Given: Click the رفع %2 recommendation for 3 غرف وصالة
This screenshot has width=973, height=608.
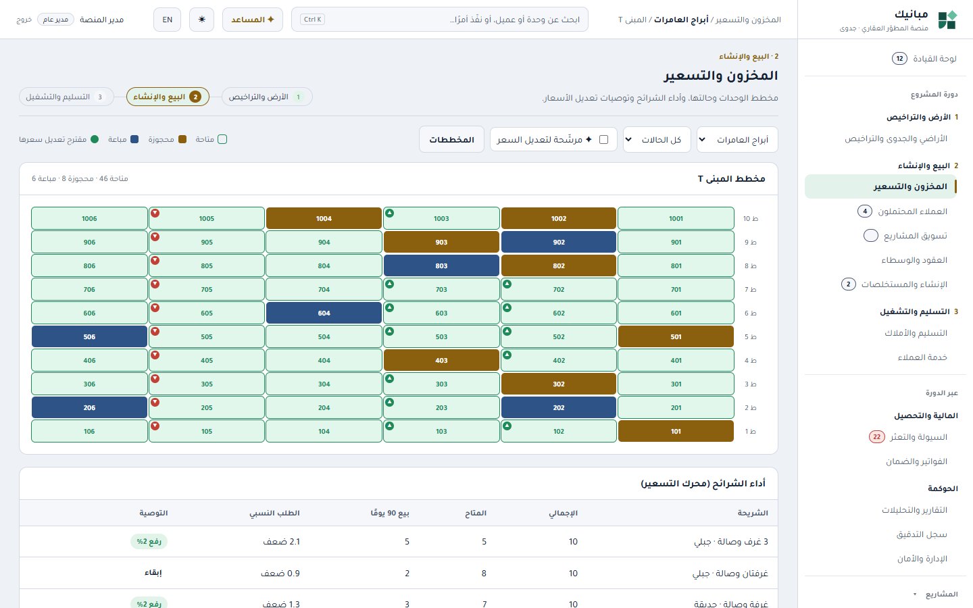Looking at the screenshot, I should 149,542.
